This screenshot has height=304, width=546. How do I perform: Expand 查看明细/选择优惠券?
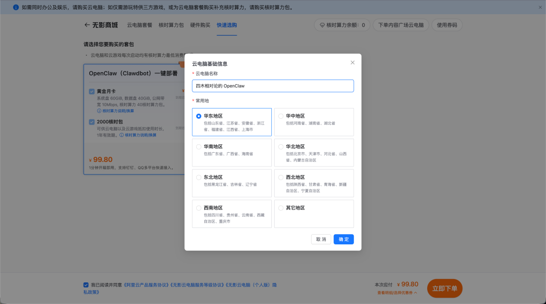tap(397, 293)
